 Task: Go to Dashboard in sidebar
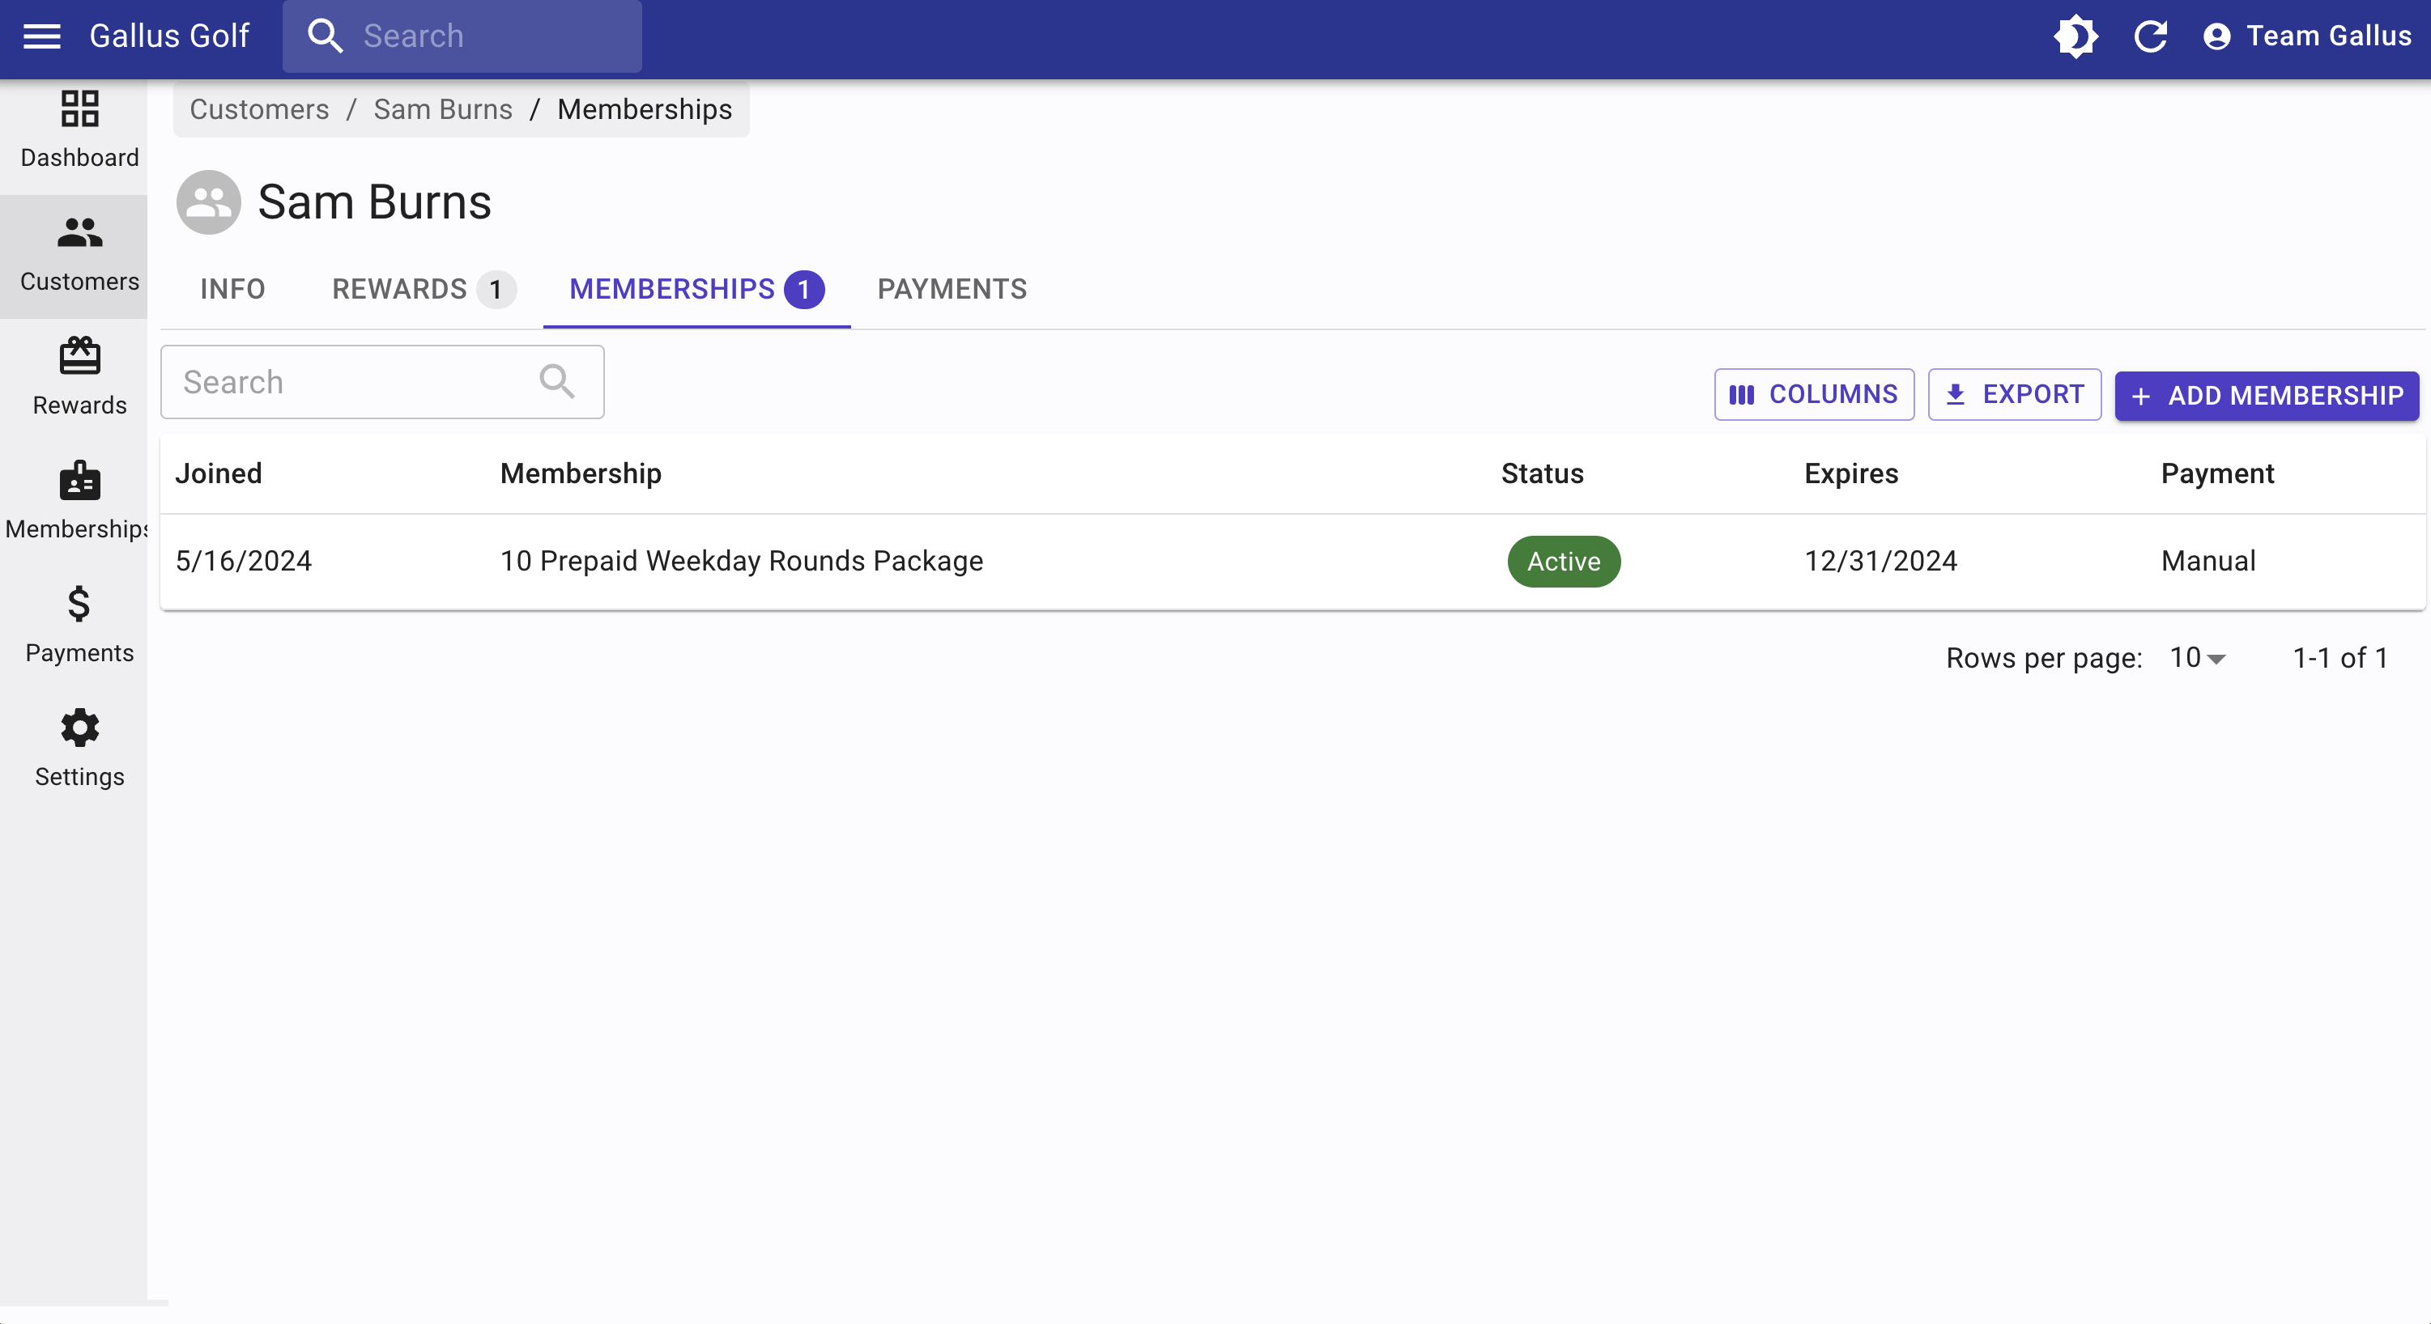click(79, 129)
